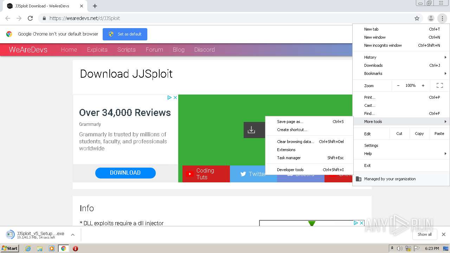Click Set as default button

(125, 34)
